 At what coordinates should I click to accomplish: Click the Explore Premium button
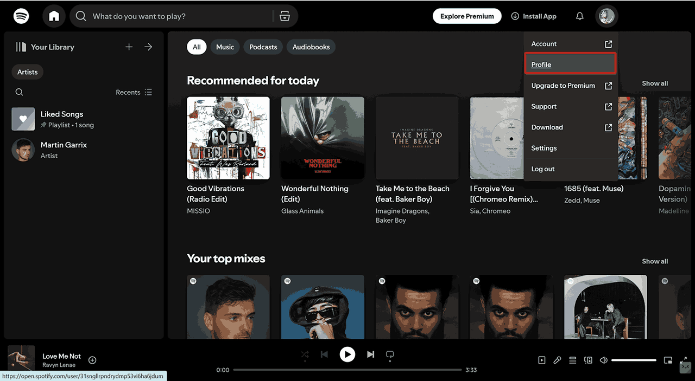coord(467,16)
